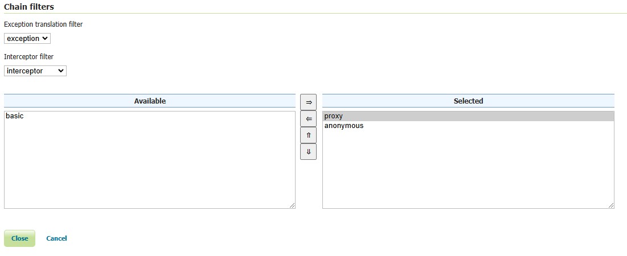Image resolution: width=627 pixels, height=256 pixels.
Task: Click the Chain filters heading
Action: tap(29, 6)
